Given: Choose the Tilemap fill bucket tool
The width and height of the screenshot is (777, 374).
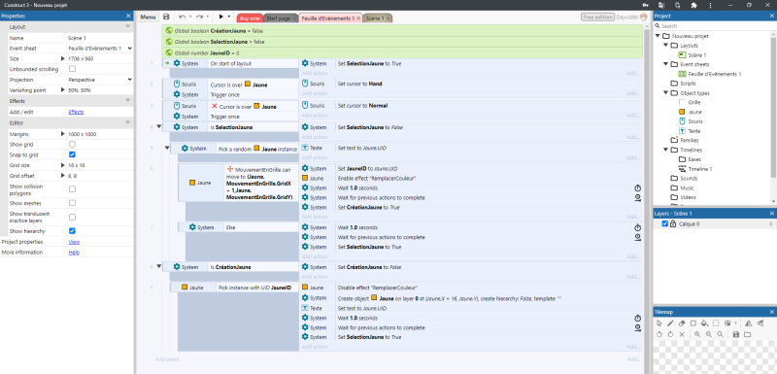Looking at the screenshot, I should tap(704, 323).
